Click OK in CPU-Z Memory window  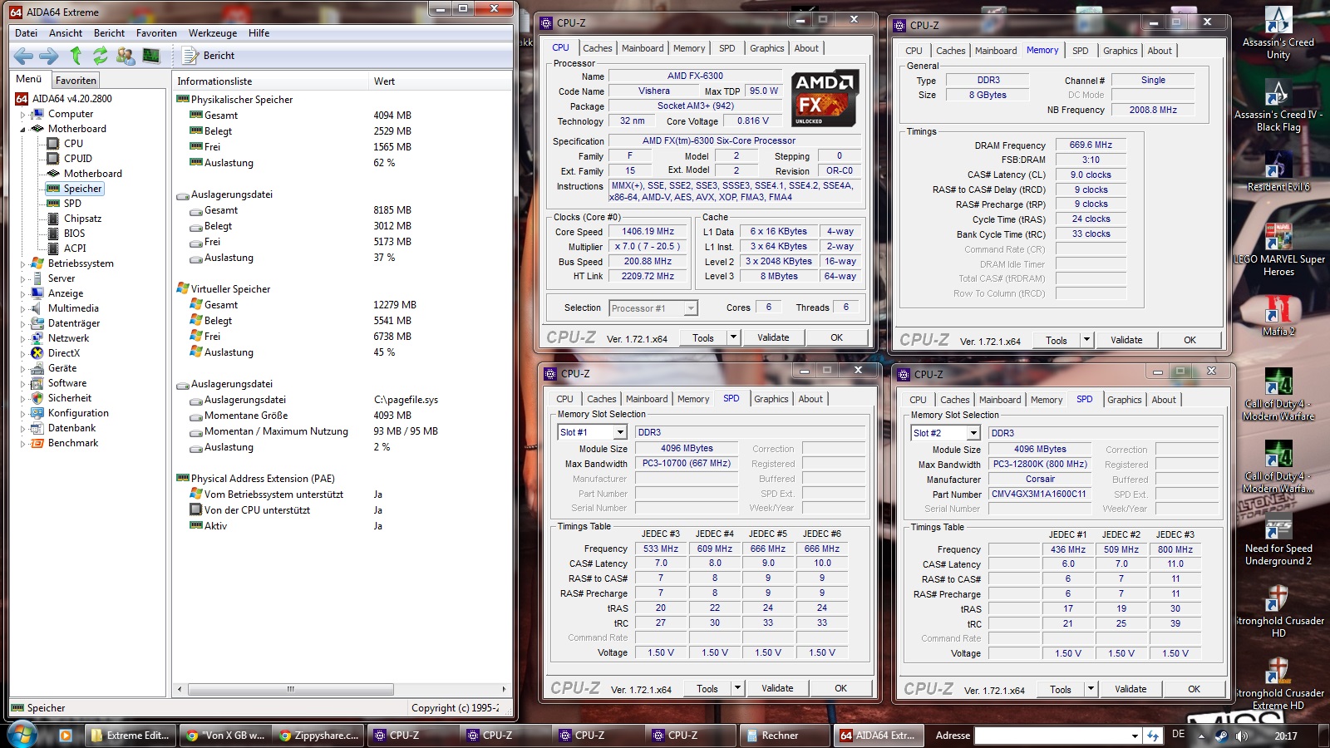(1190, 340)
